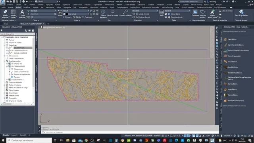Expand the Alineaciones tree node
Image resolution: width=254 pixels, height=143 pixels.
click(4, 56)
